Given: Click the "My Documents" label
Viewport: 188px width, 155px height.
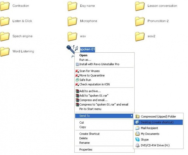Looking at the screenshot, I should (x=150, y=134).
